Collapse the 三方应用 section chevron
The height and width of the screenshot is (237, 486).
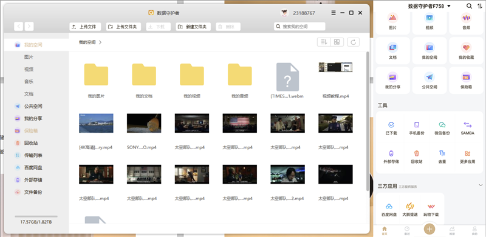[481, 185]
